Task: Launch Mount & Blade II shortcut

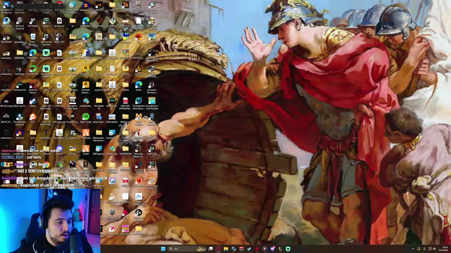Action: point(138,151)
